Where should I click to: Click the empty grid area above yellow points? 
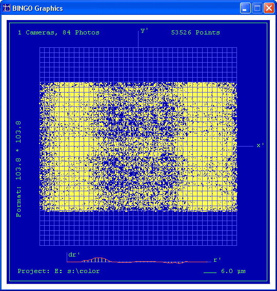coord(138,65)
